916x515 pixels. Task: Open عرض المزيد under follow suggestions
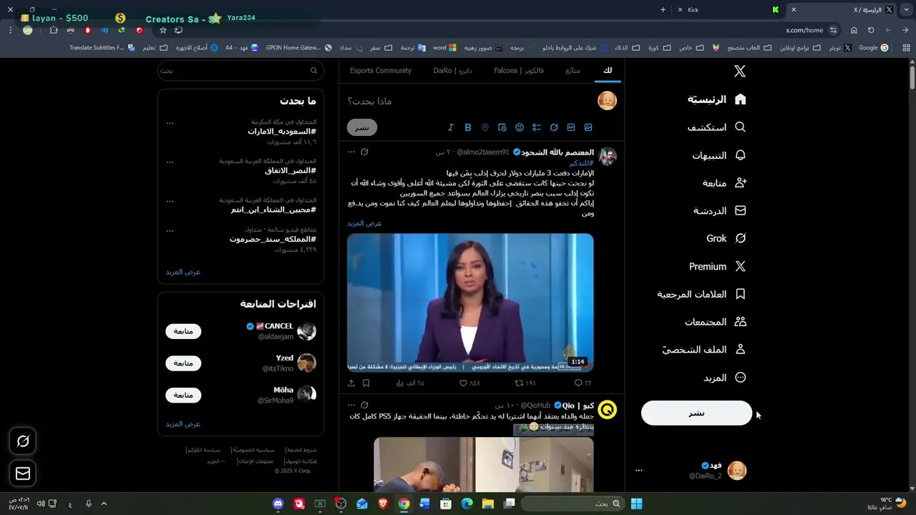click(x=183, y=424)
